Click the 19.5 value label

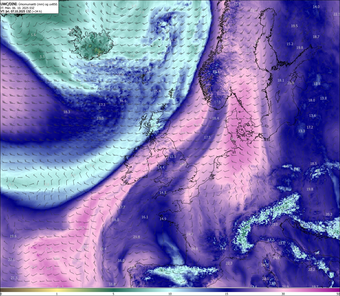[x=294, y=26]
